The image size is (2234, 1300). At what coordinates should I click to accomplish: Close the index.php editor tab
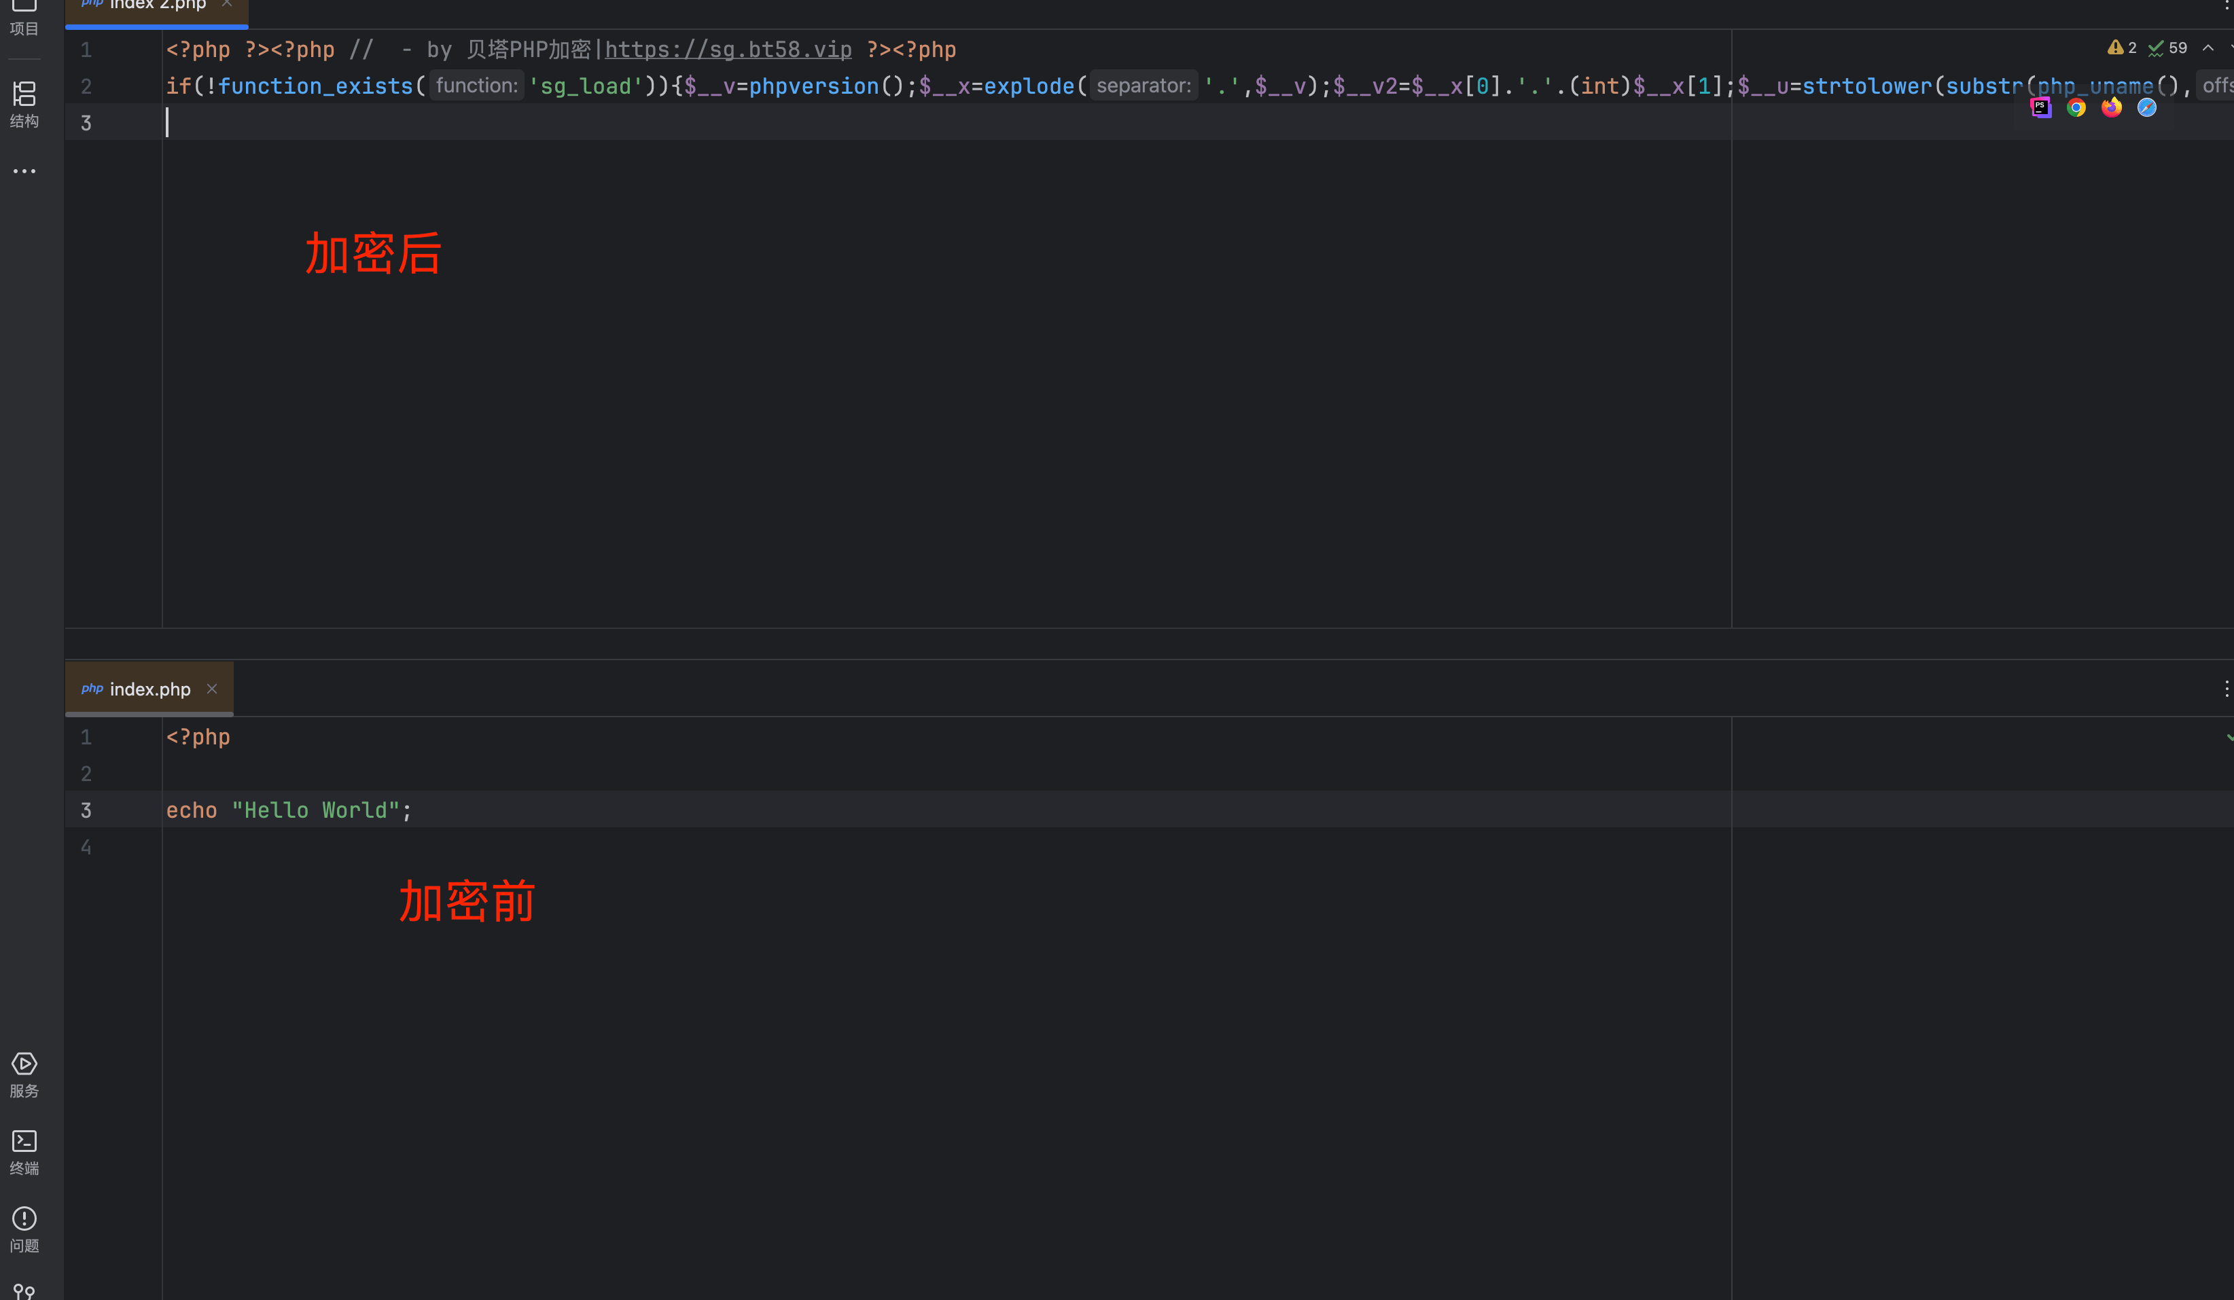click(x=212, y=689)
